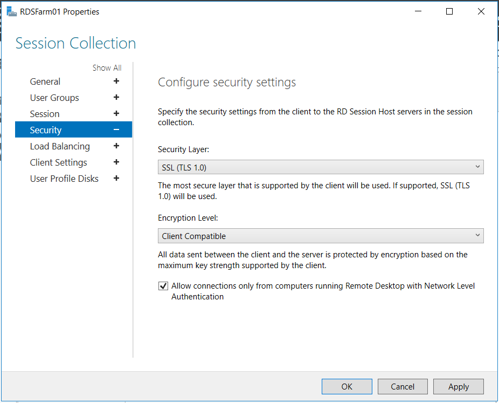Go to User Profile Disks section
Screen dimensions: 499x403
click(64, 179)
